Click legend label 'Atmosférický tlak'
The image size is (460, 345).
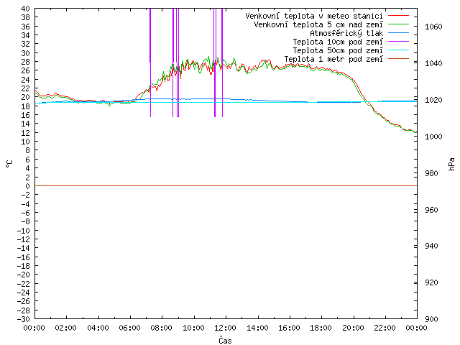[x=346, y=33]
